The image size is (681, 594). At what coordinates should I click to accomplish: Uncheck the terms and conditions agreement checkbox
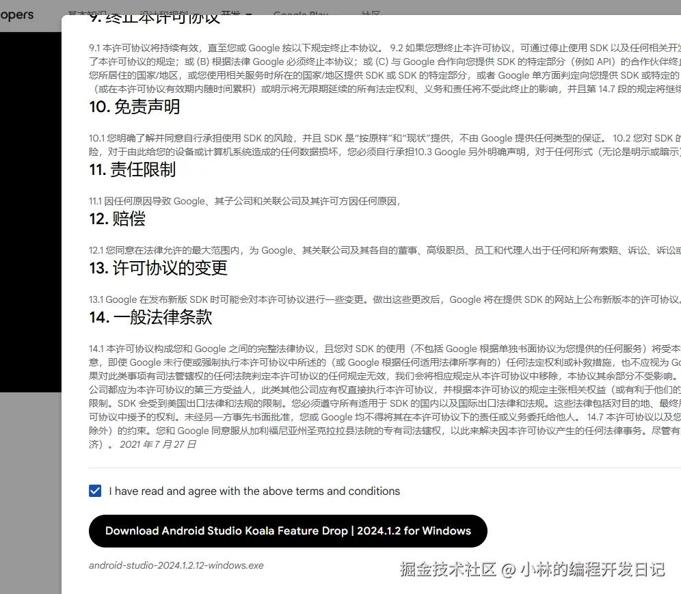(x=95, y=491)
